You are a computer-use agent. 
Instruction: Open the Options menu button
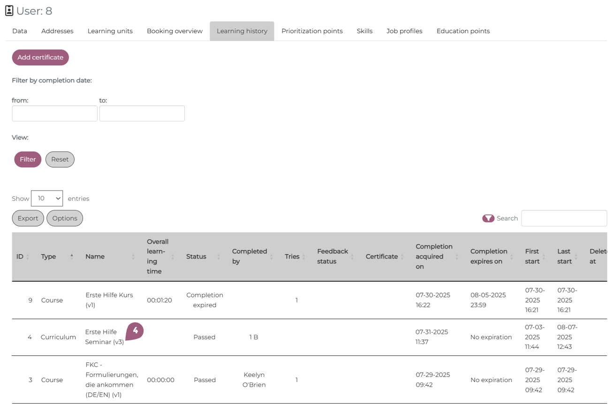(65, 218)
